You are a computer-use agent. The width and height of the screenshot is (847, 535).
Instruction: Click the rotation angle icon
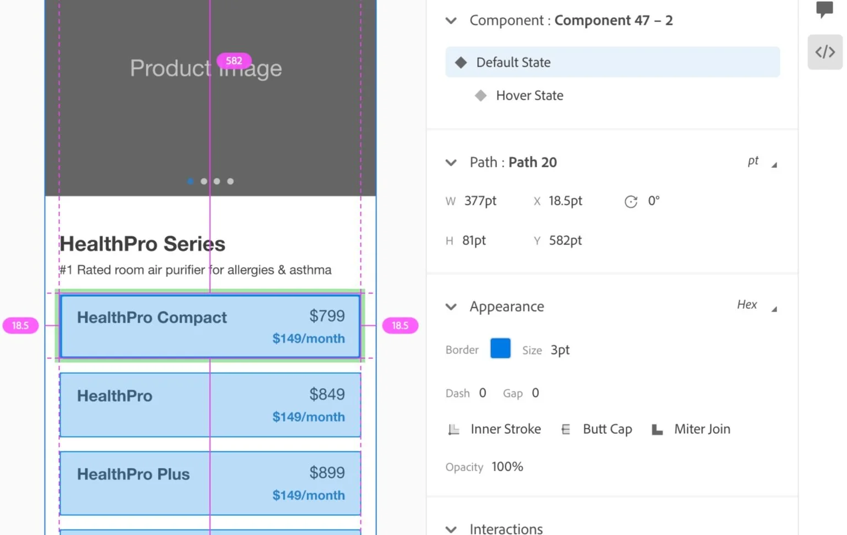631,201
